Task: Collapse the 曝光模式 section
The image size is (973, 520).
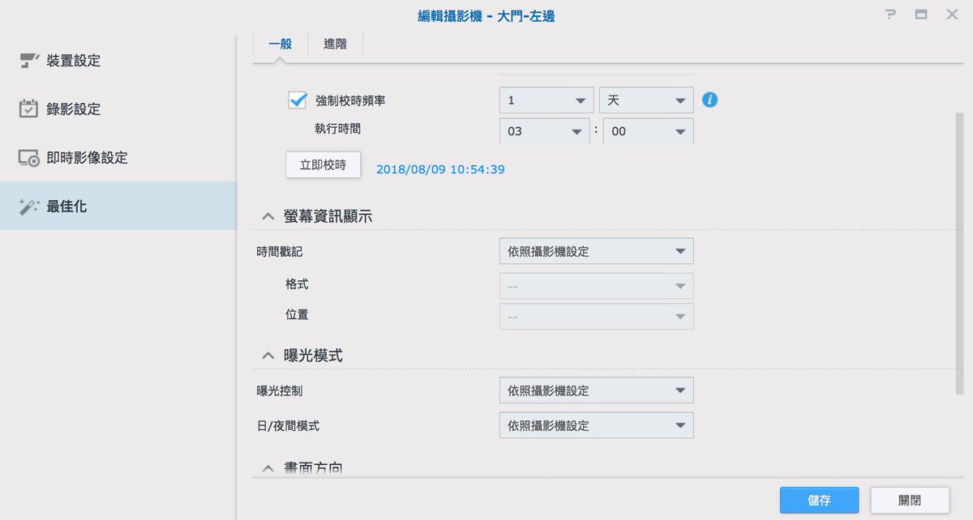Action: [x=268, y=355]
